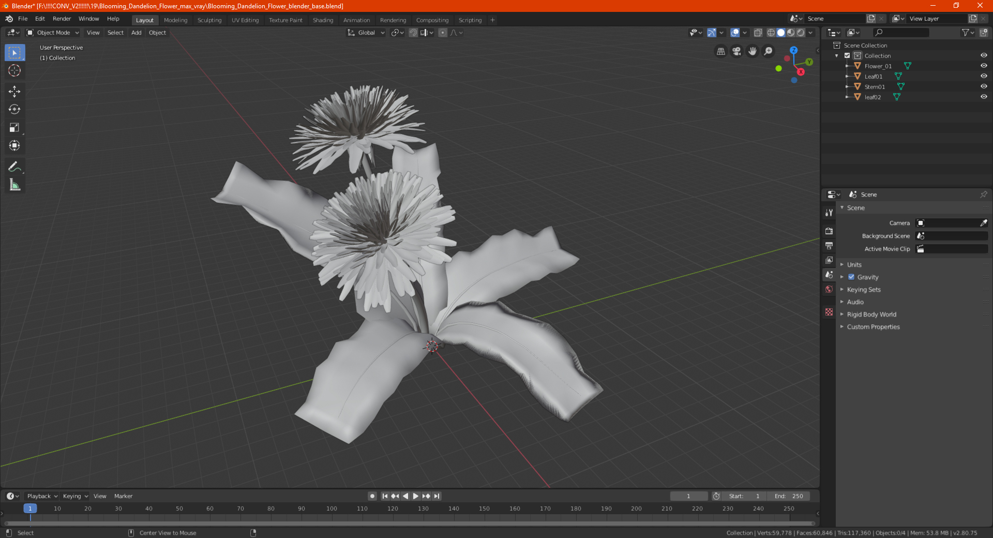Toggle proportional editing
The image size is (993, 538).
coord(443,33)
